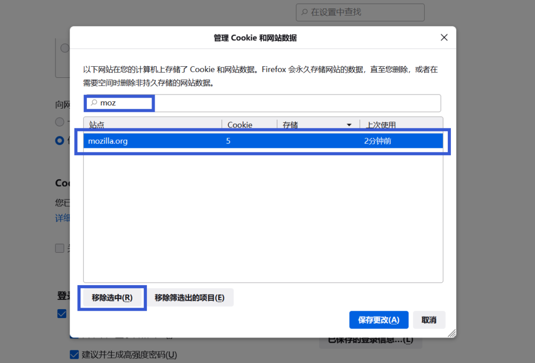Toggle the 建议并生成高强度密码(U) checkbox
Image resolution: width=535 pixels, height=363 pixels.
coord(75,355)
